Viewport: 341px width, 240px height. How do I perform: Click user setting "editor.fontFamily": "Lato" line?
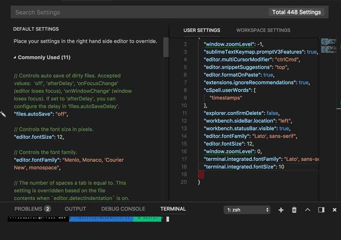point(251,136)
